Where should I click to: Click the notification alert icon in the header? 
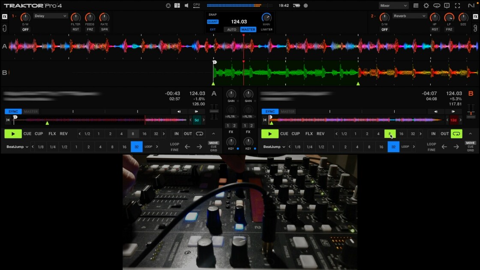pos(447,6)
